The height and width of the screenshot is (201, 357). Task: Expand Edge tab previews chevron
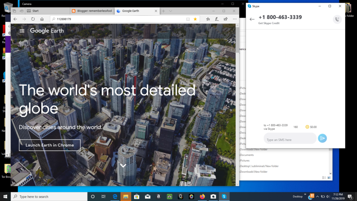170,11
